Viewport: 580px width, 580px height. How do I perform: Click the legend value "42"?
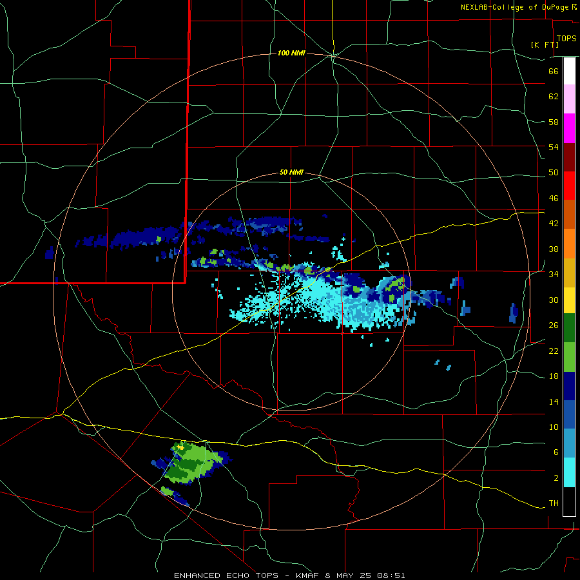(x=554, y=224)
